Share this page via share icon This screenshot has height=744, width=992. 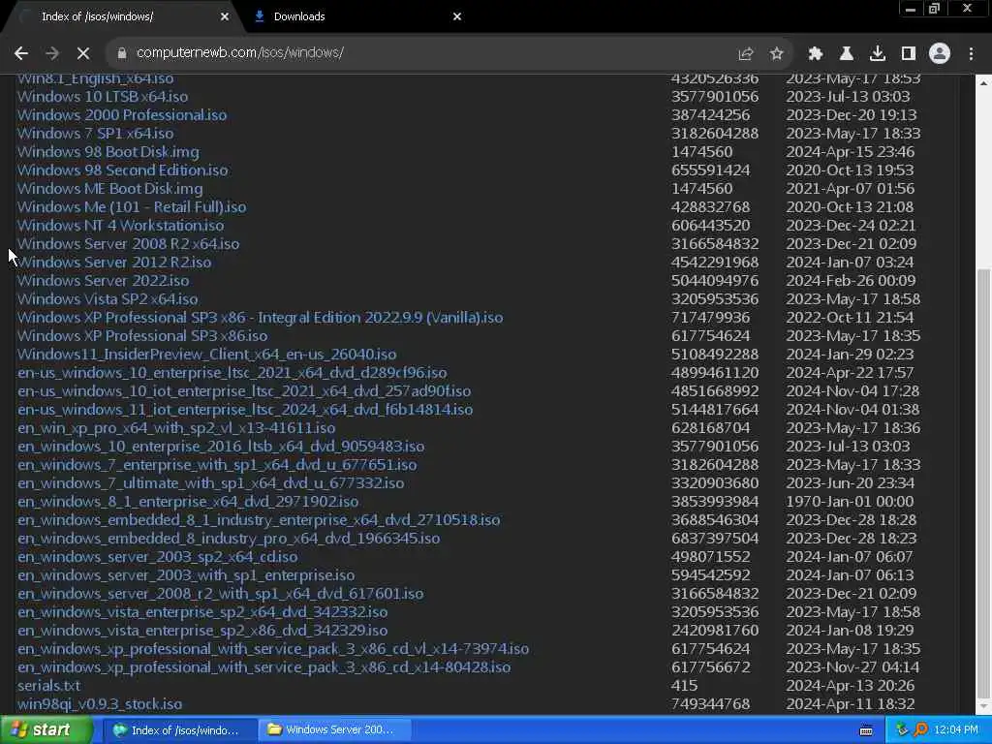point(745,54)
